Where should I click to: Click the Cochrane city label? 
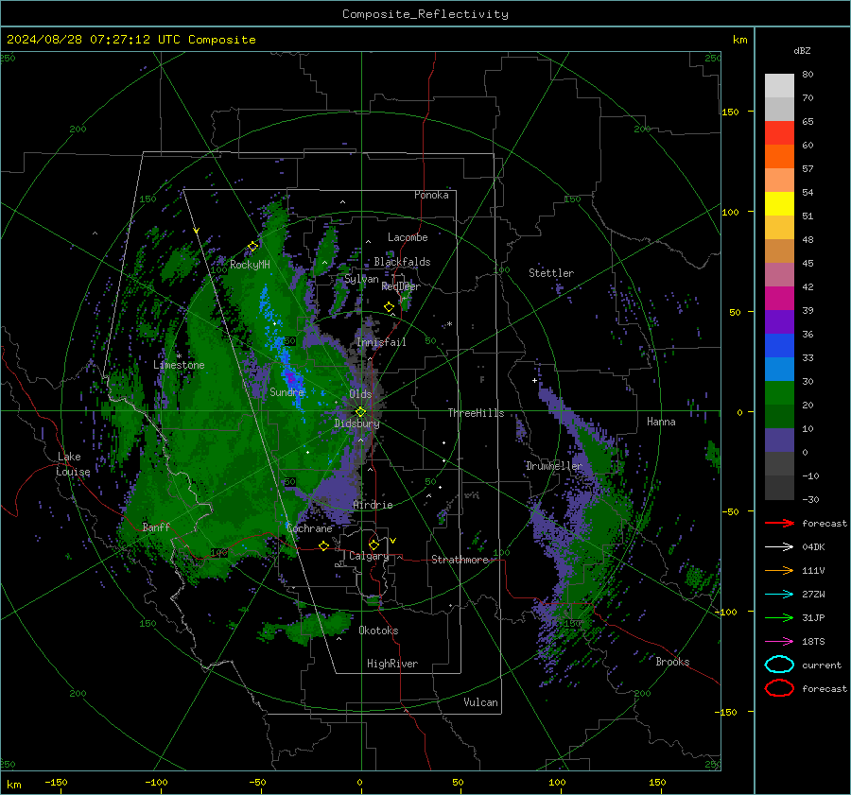309,528
